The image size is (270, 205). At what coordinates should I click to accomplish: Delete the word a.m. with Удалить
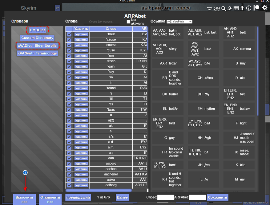click(81, 148)
